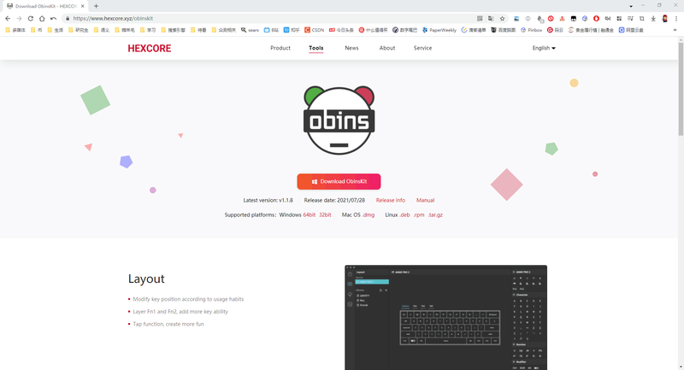Click the 'Layout' heading
Image resolution: width=684 pixels, height=370 pixels.
coord(146,279)
